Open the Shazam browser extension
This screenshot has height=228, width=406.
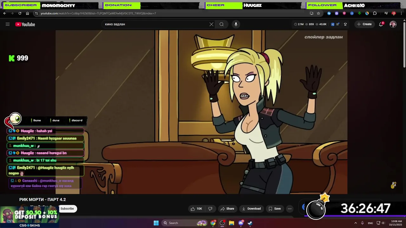(329, 13)
